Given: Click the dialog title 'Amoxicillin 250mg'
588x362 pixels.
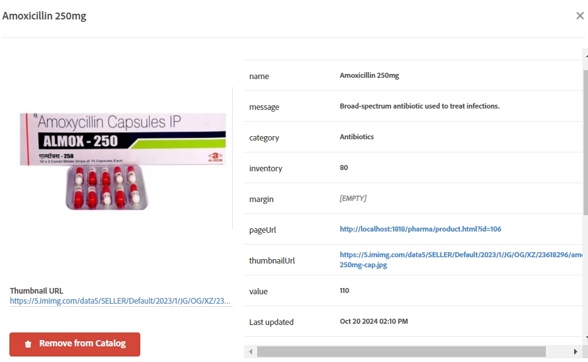Looking at the screenshot, I should point(44,16).
